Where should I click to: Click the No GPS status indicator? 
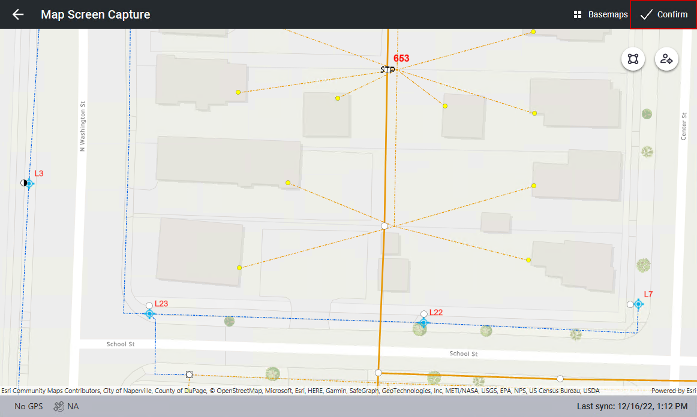[28, 406]
